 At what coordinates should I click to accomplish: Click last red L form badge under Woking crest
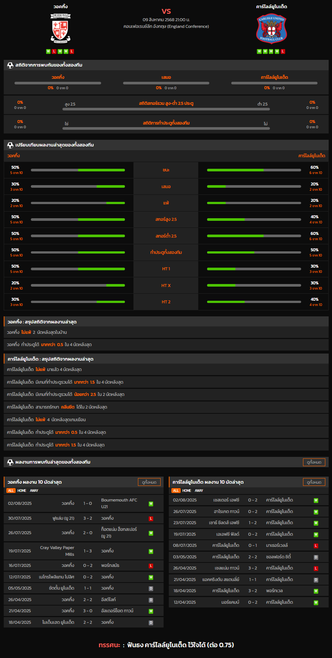pyautogui.click(x=72, y=51)
